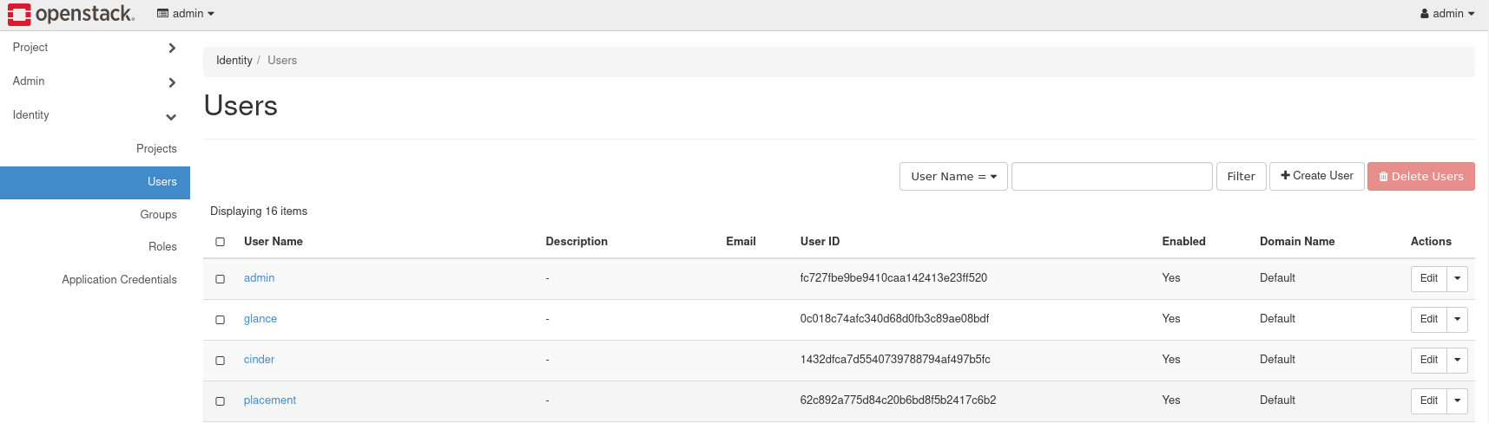Open the glance user link
1489x423 pixels.
point(260,319)
